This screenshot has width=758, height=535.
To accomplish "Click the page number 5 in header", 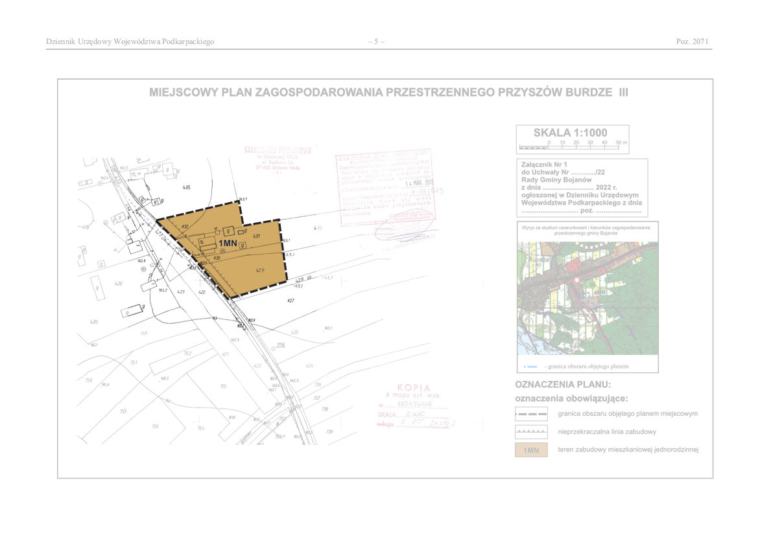I will (376, 41).
